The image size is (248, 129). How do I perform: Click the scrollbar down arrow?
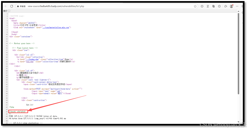tap(238, 122)
